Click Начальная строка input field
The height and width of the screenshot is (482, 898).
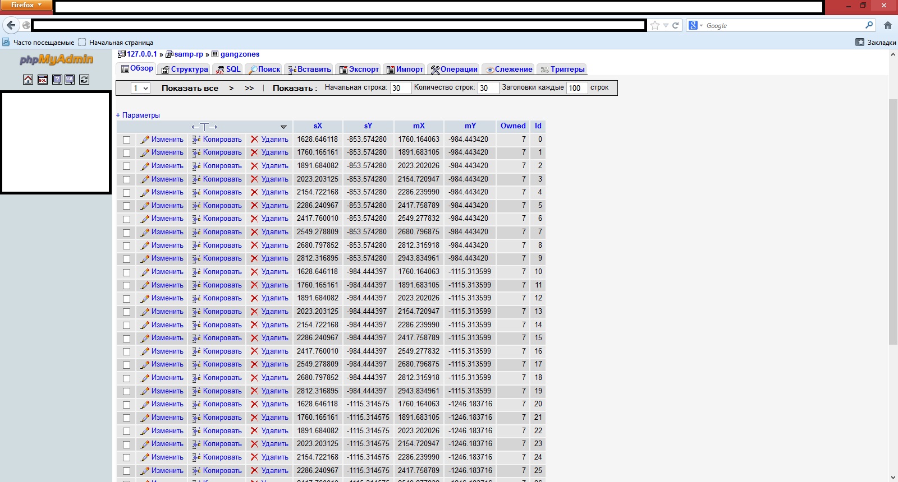tap(401, 88)
